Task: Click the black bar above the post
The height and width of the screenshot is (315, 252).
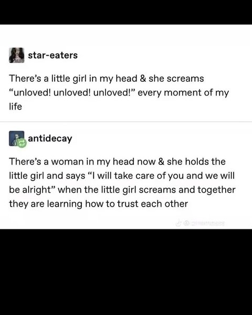Action: [126, 12]
